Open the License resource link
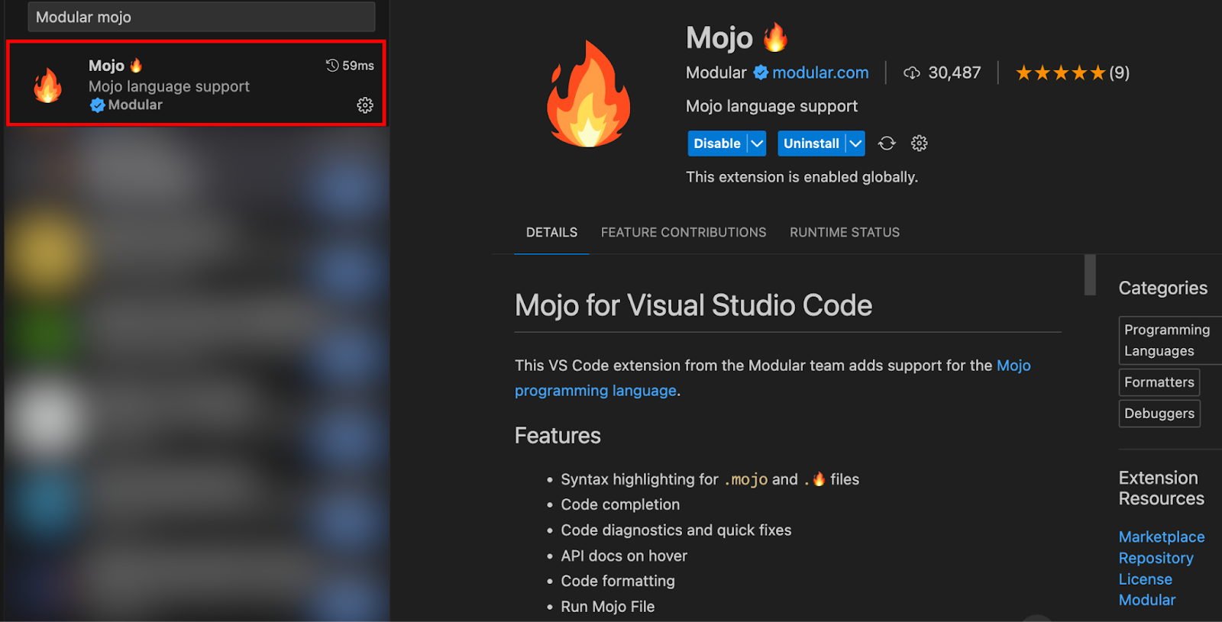Viewport: 1222px width, 622px height. pos(1146,579)
